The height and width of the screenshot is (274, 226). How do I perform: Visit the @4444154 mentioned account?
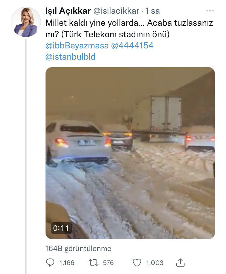tap(132, 45)
